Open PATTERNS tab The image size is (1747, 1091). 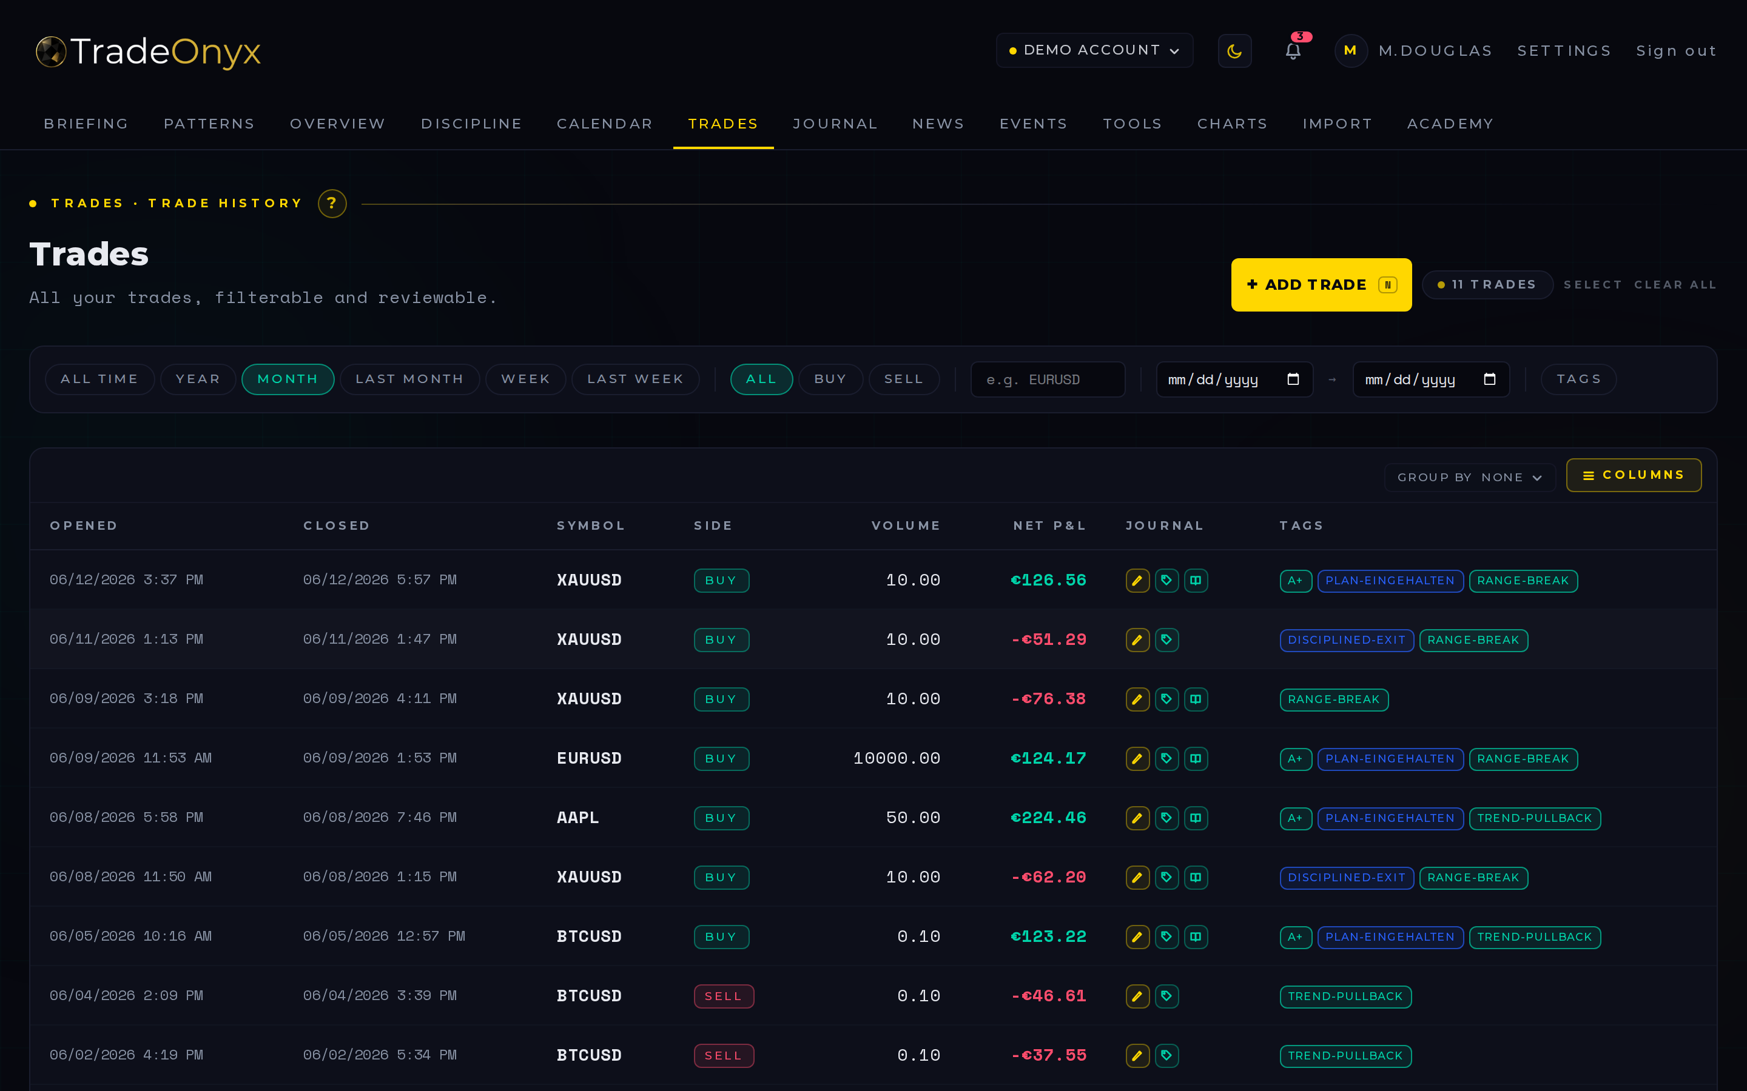pyautogui.click(x=209, y=124)
